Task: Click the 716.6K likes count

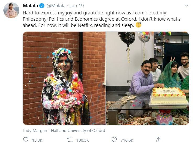Action: point(127,140)
